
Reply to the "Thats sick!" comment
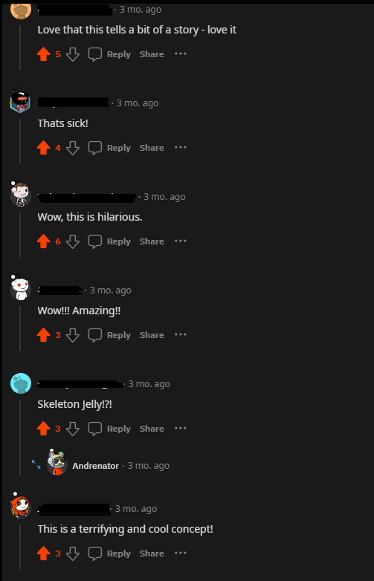pyautogui.click(x=119, y=148)
